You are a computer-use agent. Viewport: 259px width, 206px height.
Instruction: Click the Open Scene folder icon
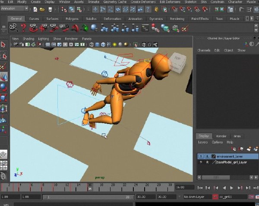(42, 10)
